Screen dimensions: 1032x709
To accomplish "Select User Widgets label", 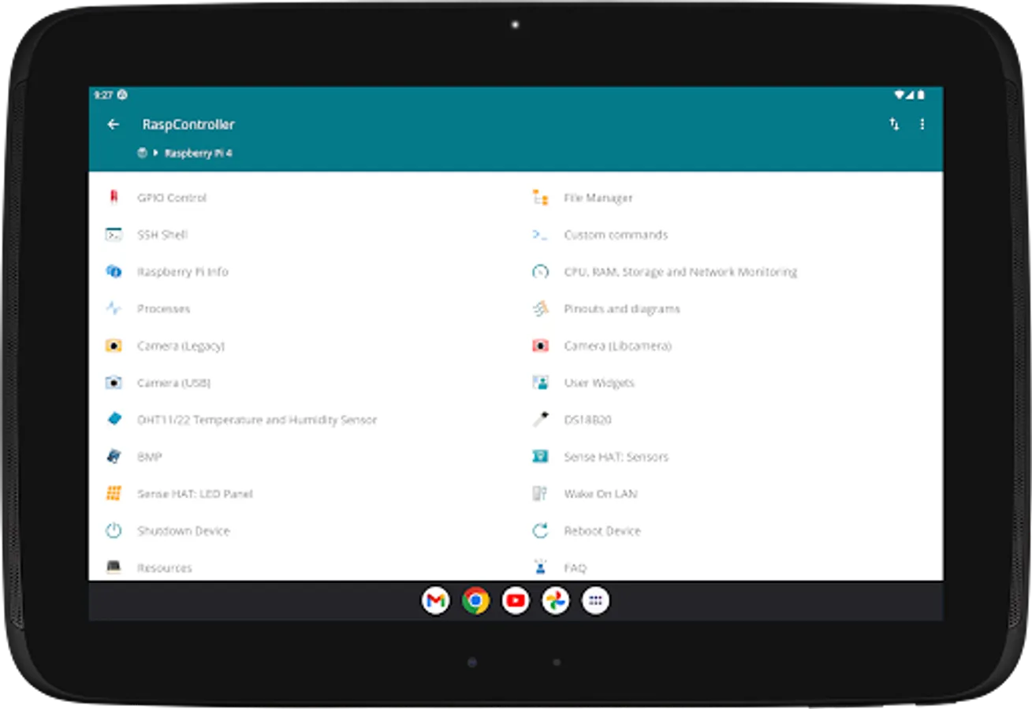I will click(599, 383).
